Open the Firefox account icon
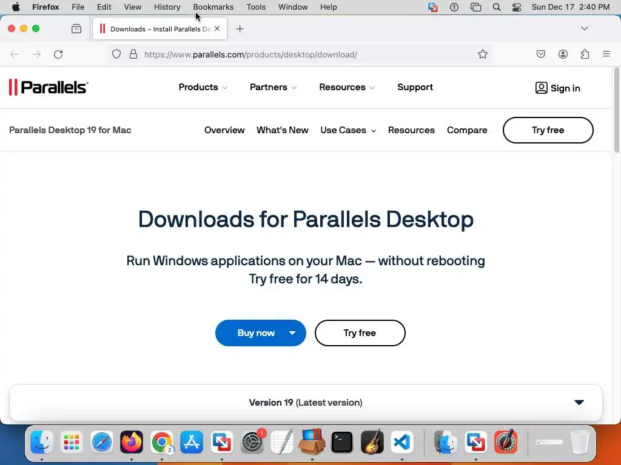This screenshot has width=621, height=465. tap(563, 54)
